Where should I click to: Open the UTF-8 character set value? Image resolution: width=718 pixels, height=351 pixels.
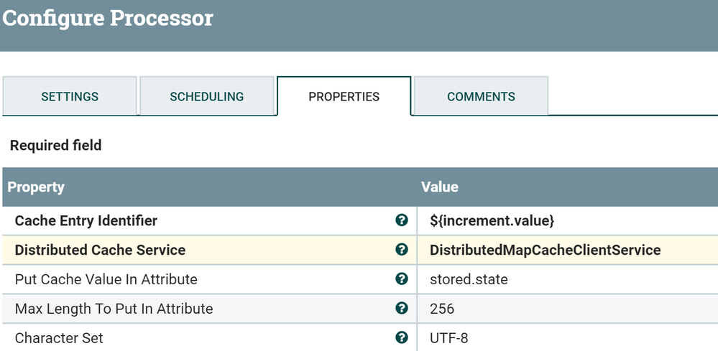(x=449, y=337)
